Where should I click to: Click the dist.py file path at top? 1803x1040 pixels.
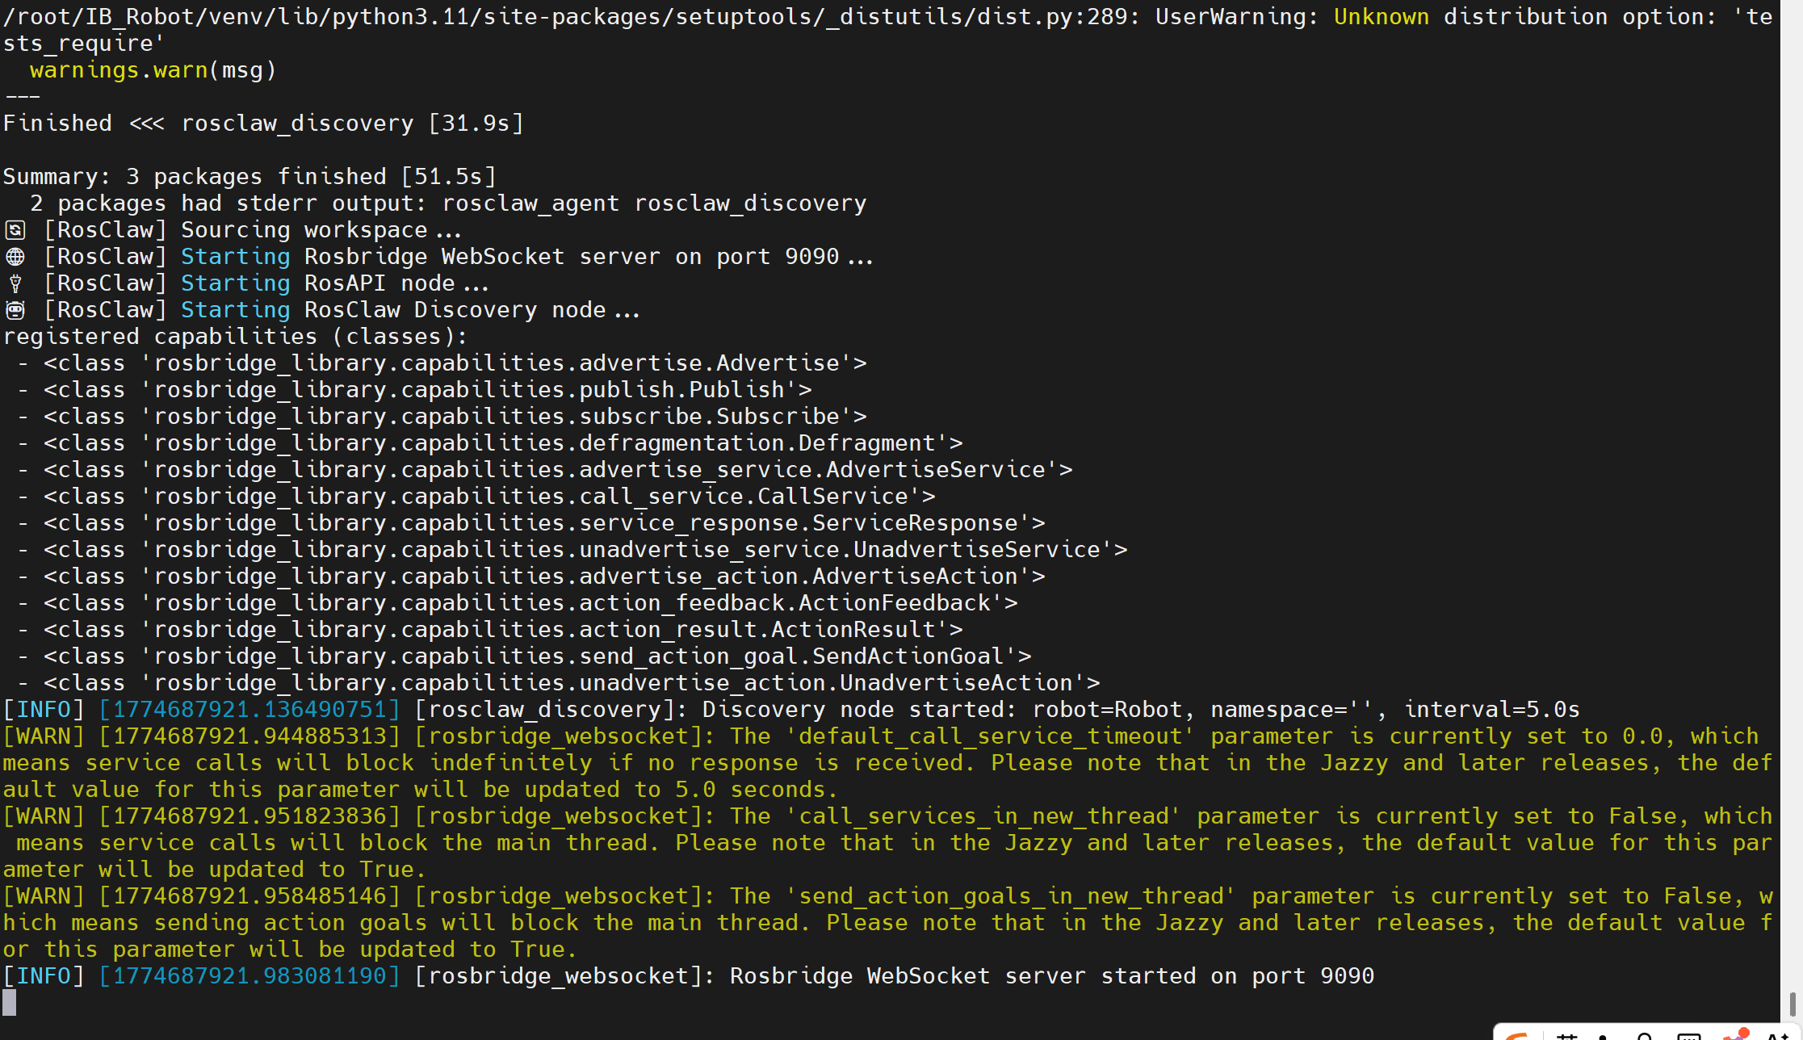565,16
